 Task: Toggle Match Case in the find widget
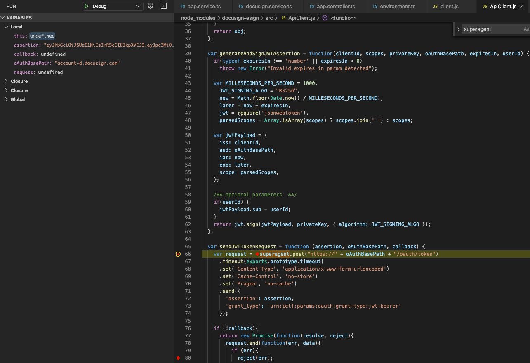tap(526, 29)
